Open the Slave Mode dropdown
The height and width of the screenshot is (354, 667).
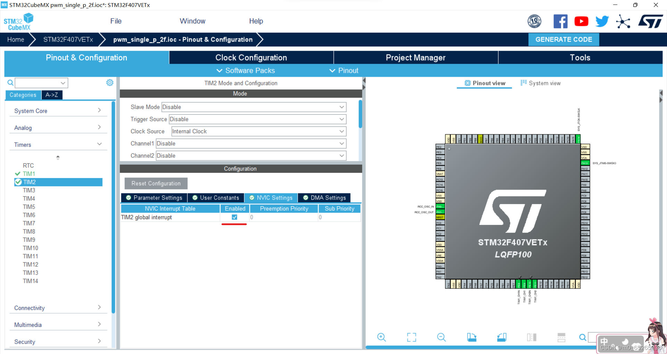coord(254,107)
